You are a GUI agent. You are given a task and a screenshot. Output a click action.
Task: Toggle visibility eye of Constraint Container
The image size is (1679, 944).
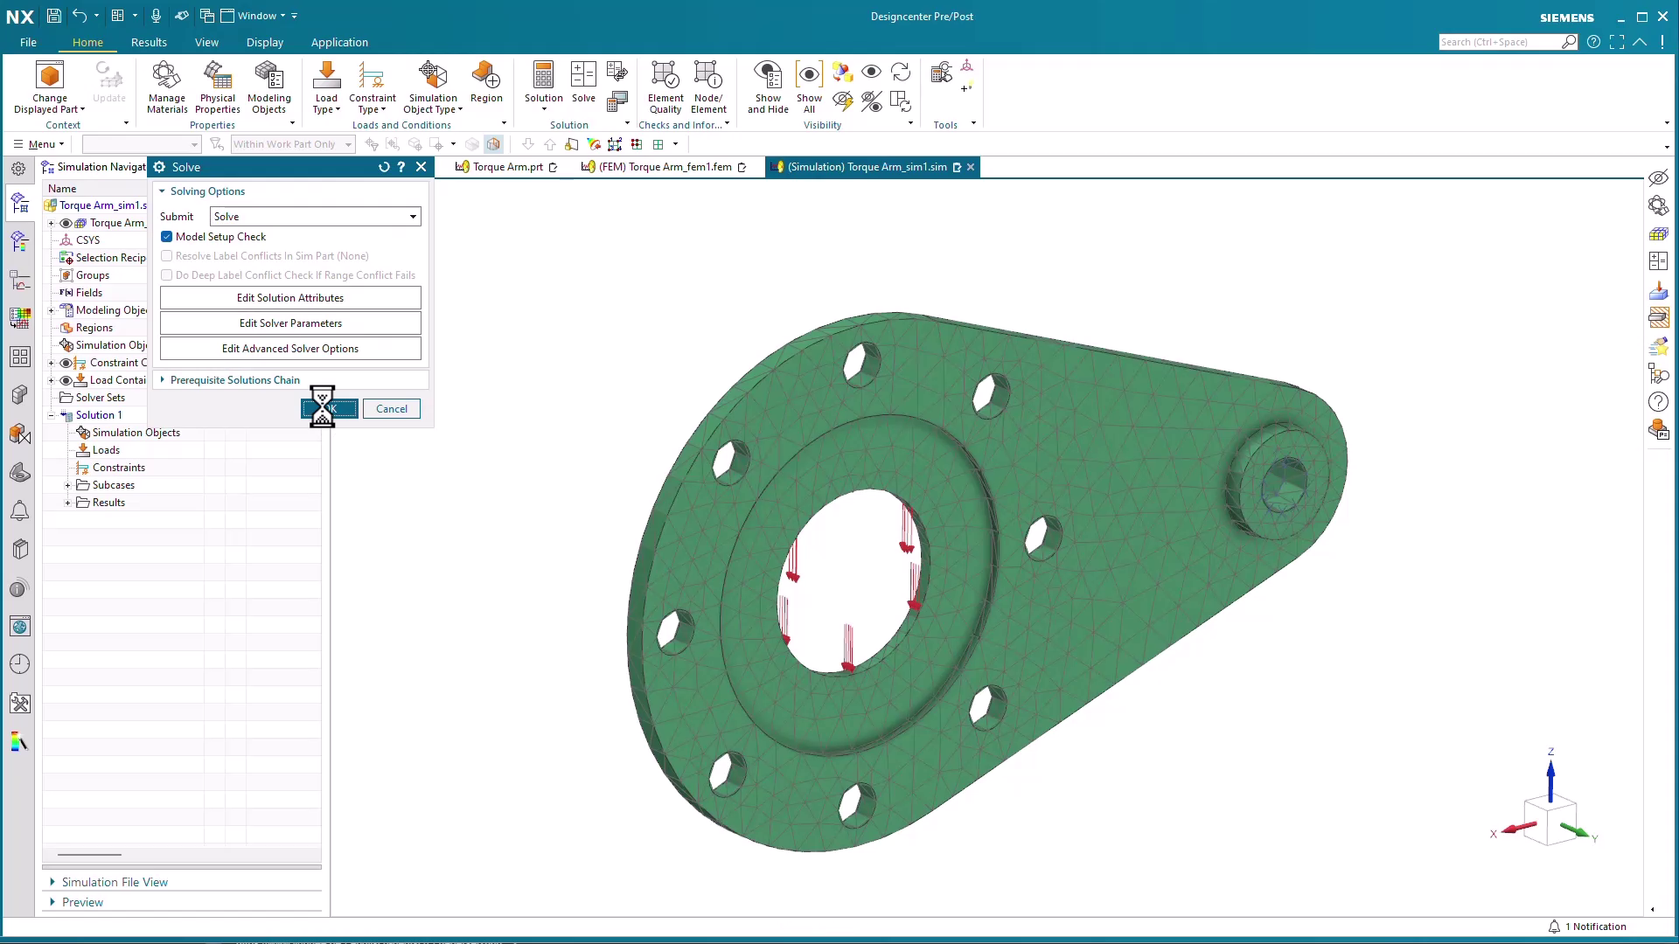pyautogui.click(x=66, y=363)
